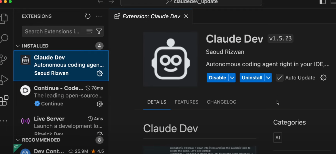Image resolution: width=336 pixels, height=154 pixels.
Task: Activate the Extension: Claude Dev editor tab
Action: tap(151, 16)
